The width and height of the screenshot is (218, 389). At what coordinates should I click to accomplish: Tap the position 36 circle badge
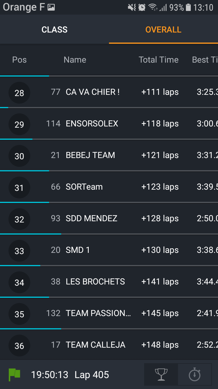(x=19, y=346)
